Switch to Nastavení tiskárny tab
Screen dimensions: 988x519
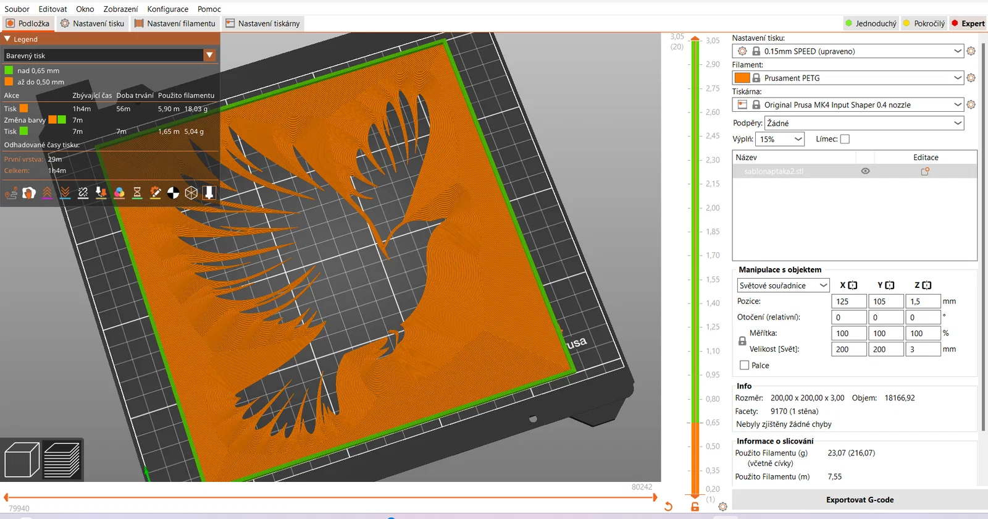point(263,23)
